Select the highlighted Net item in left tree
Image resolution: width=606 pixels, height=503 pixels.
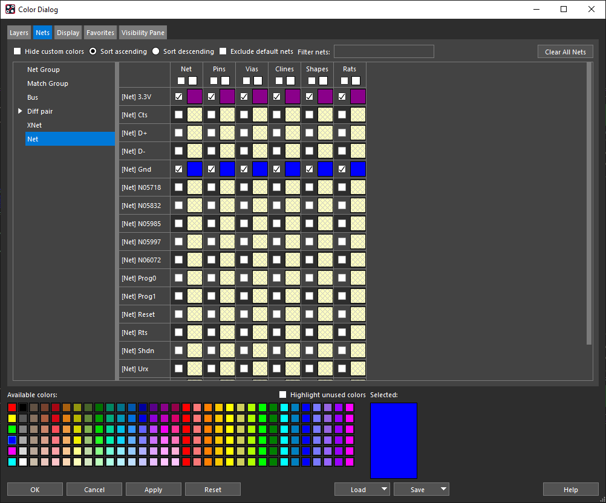(70, 139)
